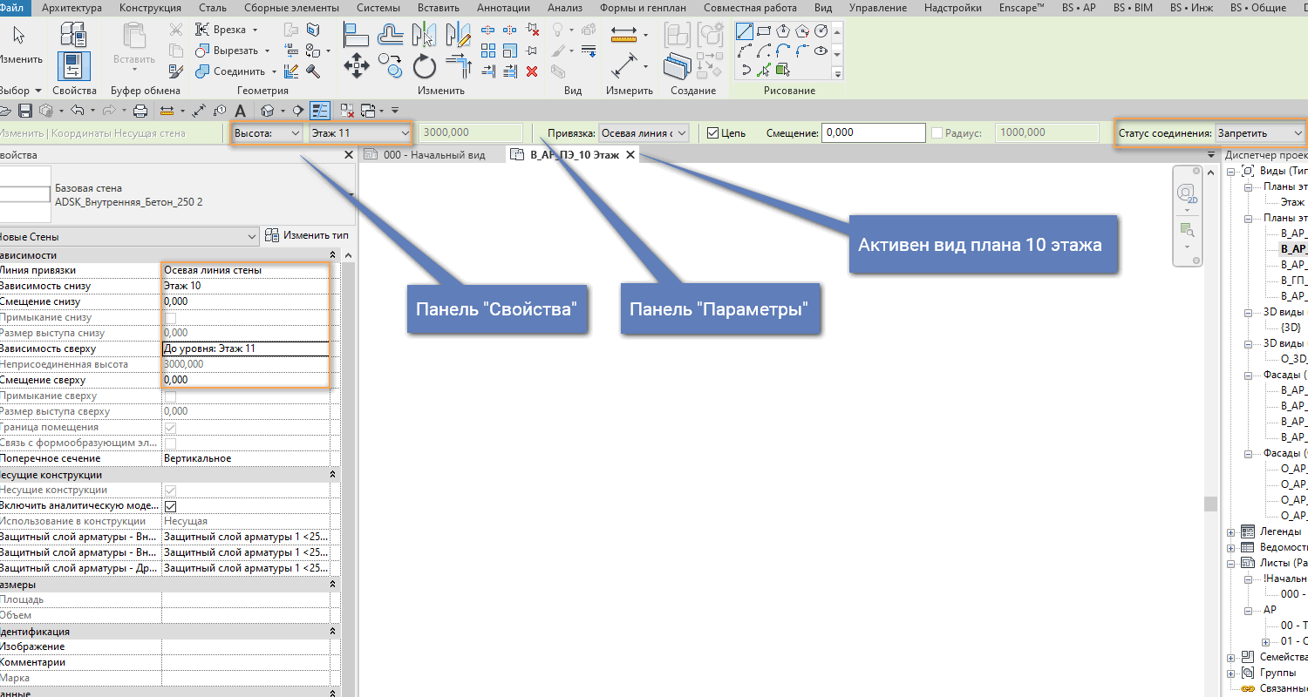Expand the Группы node in project browser
This screenshot has width=1308, height=697.
pyautogui.click(x=1231, y=673)
